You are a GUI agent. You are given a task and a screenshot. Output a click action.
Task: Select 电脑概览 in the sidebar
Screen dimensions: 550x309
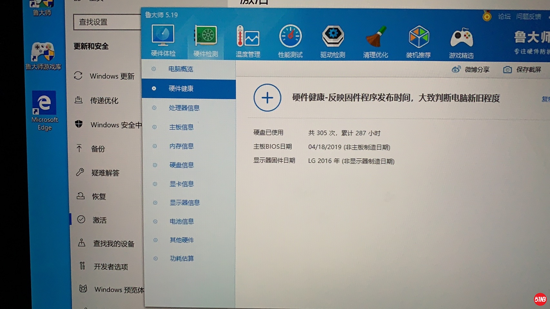point(181,69)
